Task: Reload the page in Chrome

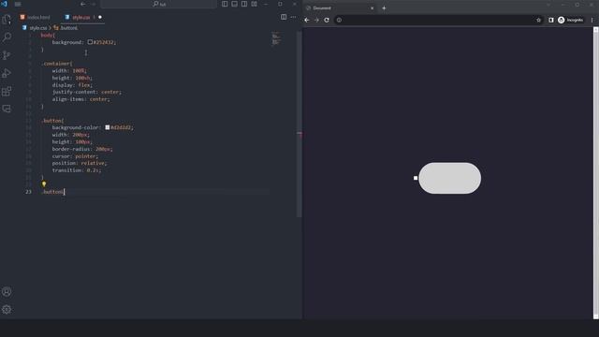Action: click(327, 20)
